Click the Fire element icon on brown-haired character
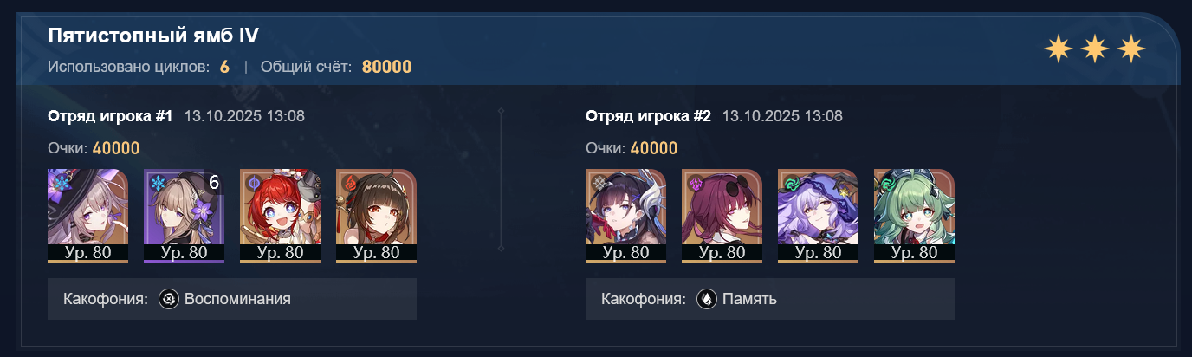 (348, 183)
